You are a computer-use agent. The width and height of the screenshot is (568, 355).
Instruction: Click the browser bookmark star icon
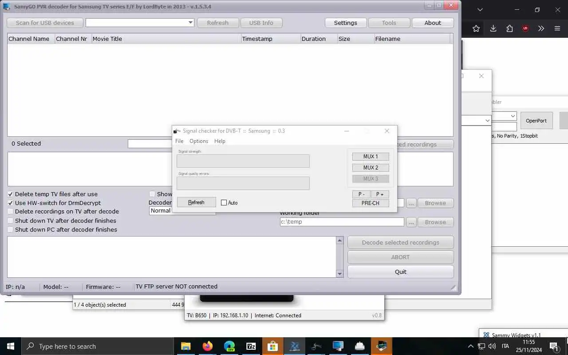[476, 28]
